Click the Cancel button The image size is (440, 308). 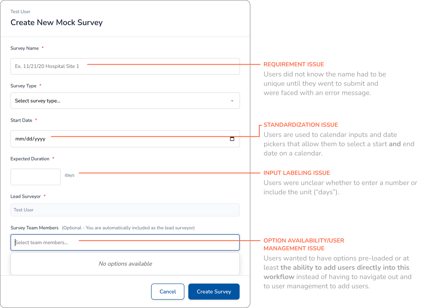click(168, 291)
